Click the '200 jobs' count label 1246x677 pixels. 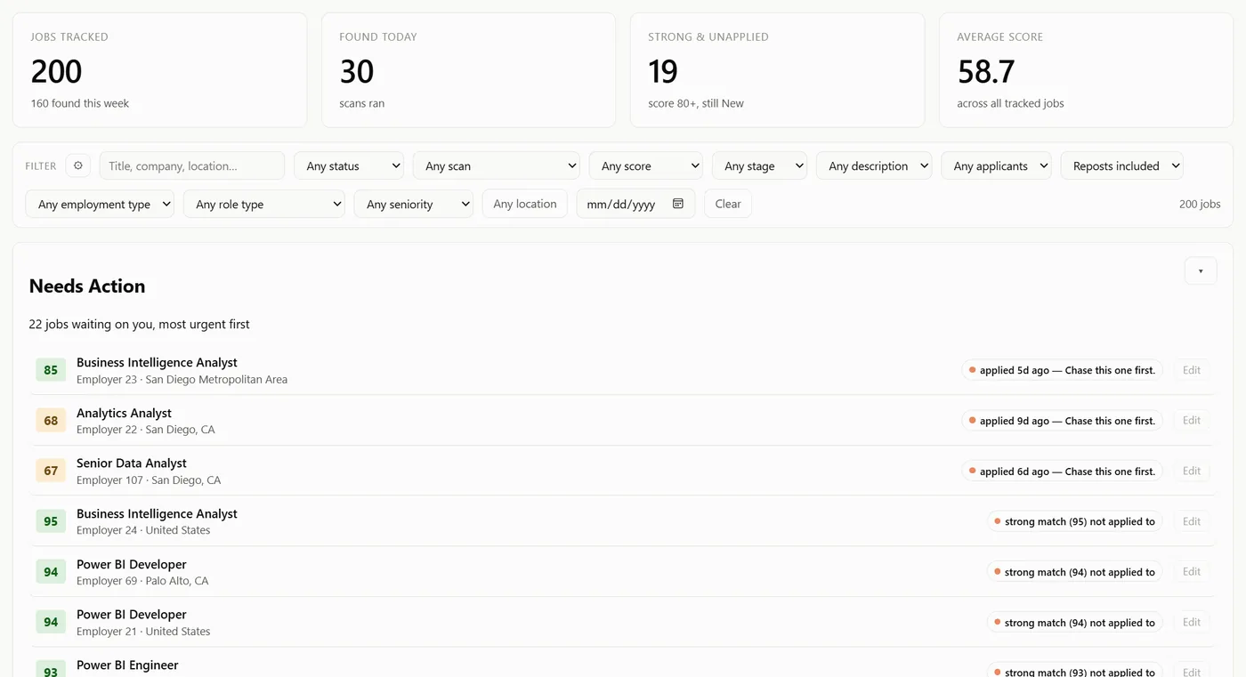1200,204
